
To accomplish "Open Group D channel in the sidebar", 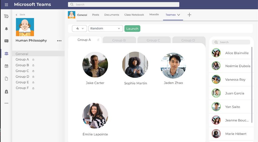I will (x=22, y=77).
